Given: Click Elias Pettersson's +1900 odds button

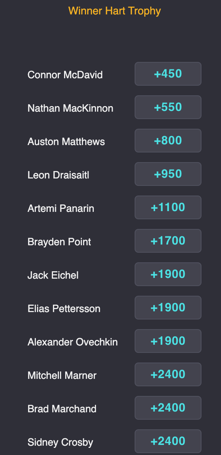Looking at the screenshot, I should tap(168, 308).
